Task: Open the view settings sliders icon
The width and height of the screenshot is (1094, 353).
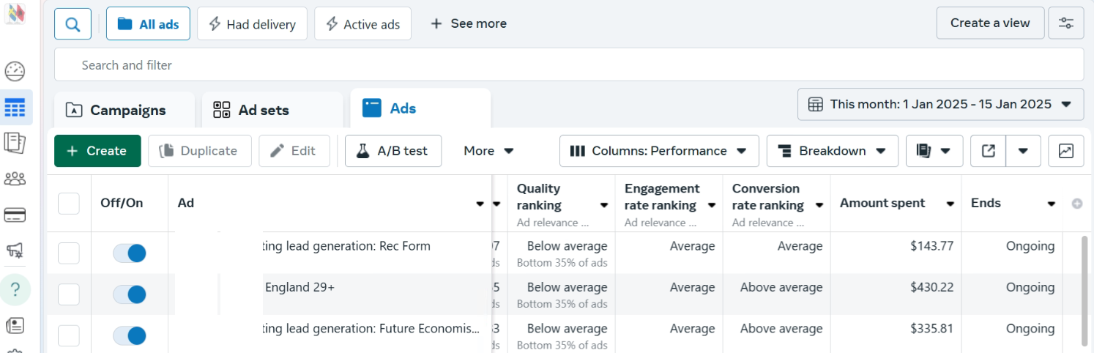Action: 1066,23
